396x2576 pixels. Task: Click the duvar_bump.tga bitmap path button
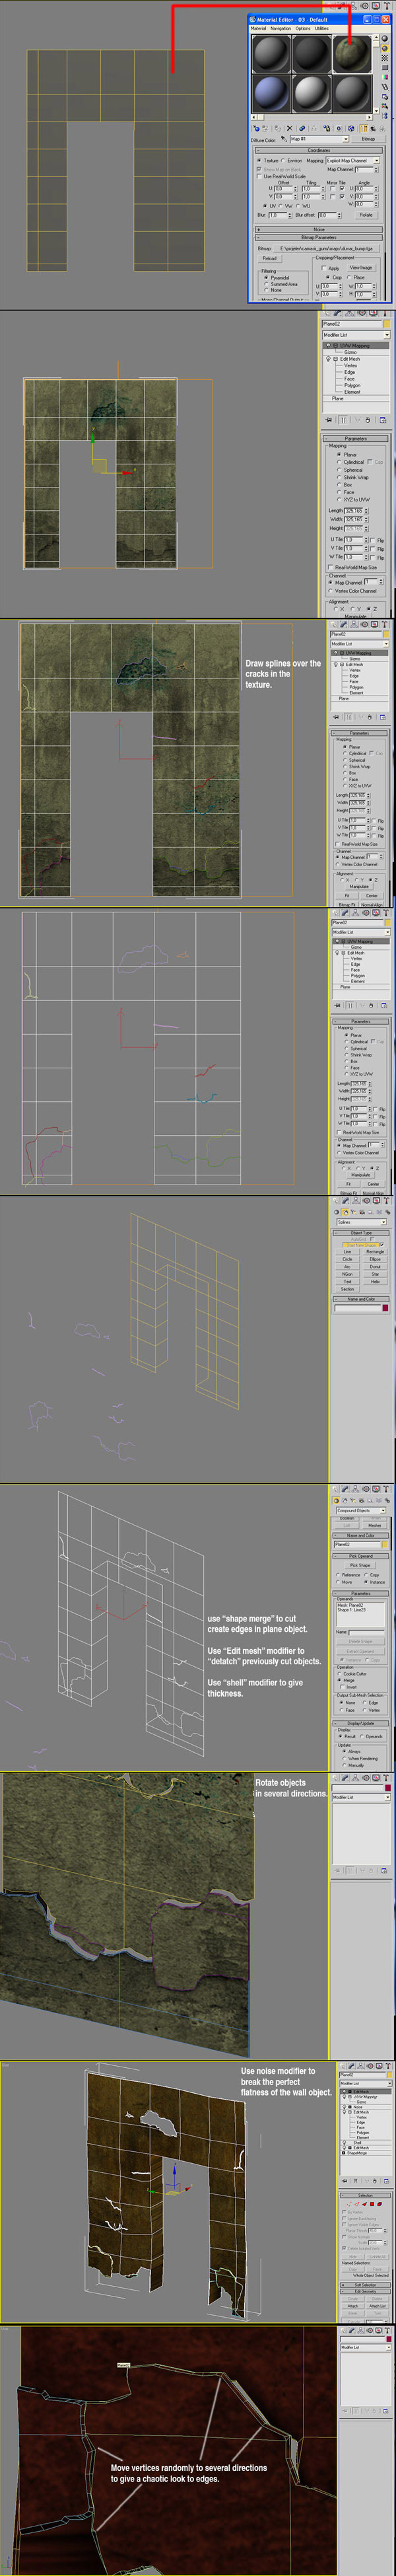(326, 248)
